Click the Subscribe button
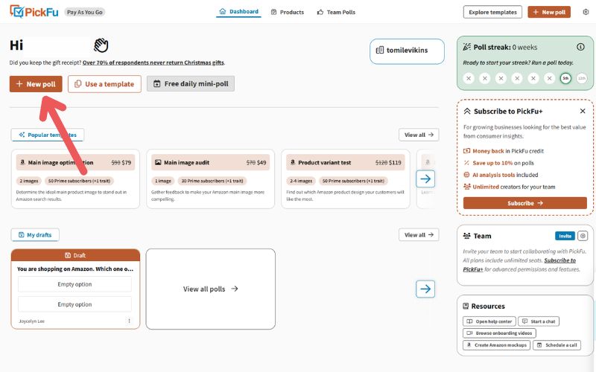Viewport: 596px width, 372px height. pyautogui.click(x=525, y=203)
